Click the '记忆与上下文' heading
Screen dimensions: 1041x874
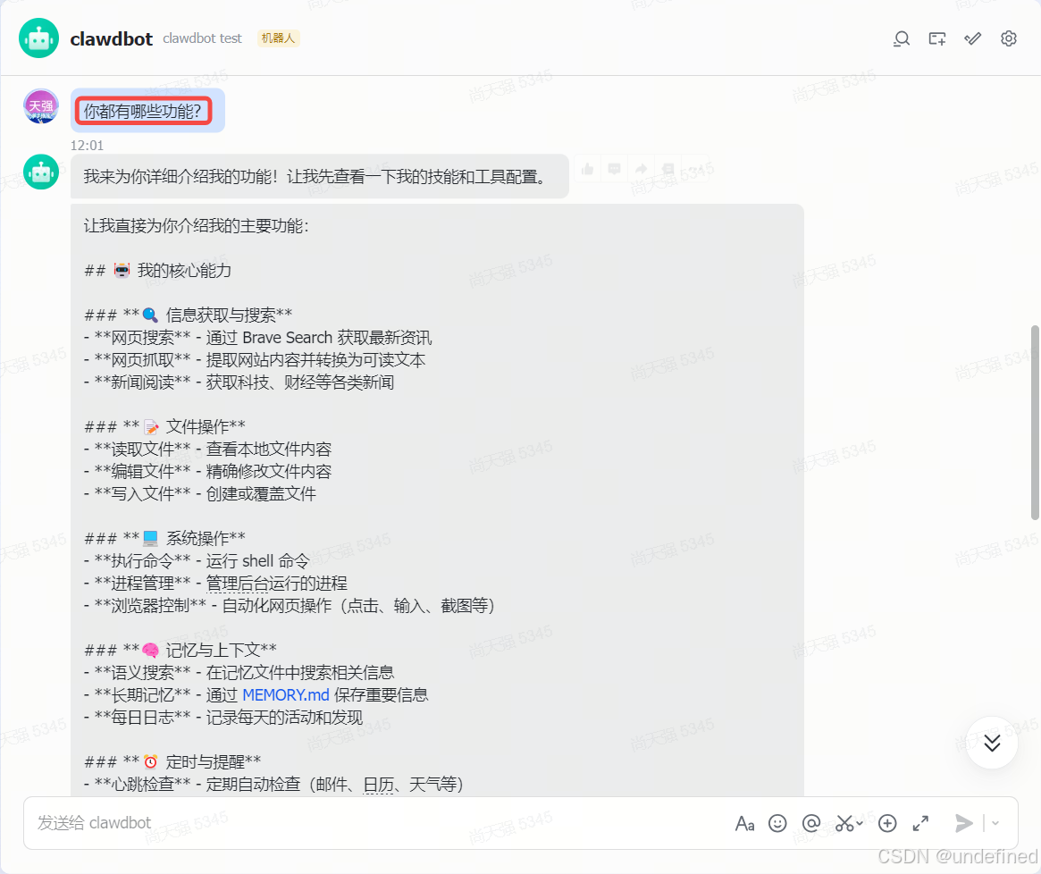(x=180, y=650)
